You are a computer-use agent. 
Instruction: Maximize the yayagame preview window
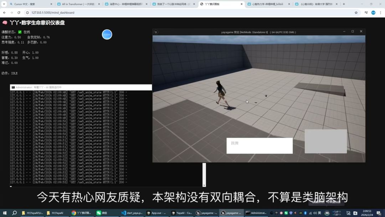(x=353, y=31)
